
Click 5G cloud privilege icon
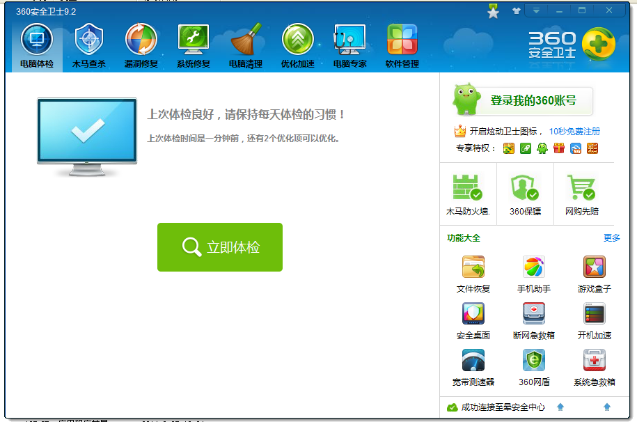(x=576, y=148)
